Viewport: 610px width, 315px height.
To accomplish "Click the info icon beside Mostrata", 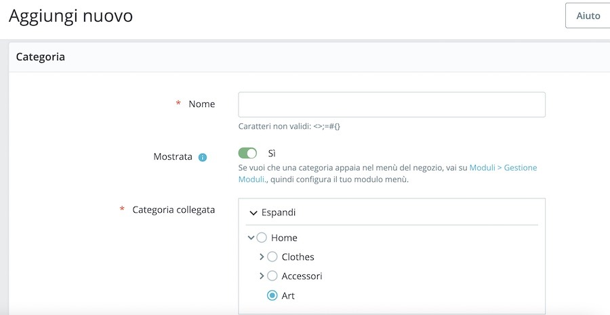I will tap(202, 157).
